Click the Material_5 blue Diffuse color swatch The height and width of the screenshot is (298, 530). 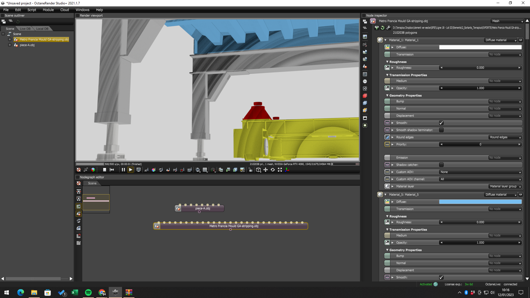(x=480, y=202)
